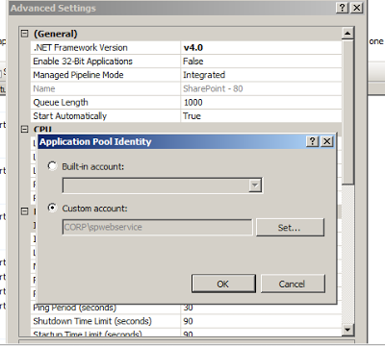Select the Name property row
This screenshot has height=346, width=385.
pyautogui.click(x=186, y=88)
